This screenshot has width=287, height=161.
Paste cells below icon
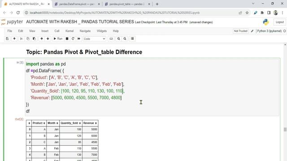(x=34, y=39)
